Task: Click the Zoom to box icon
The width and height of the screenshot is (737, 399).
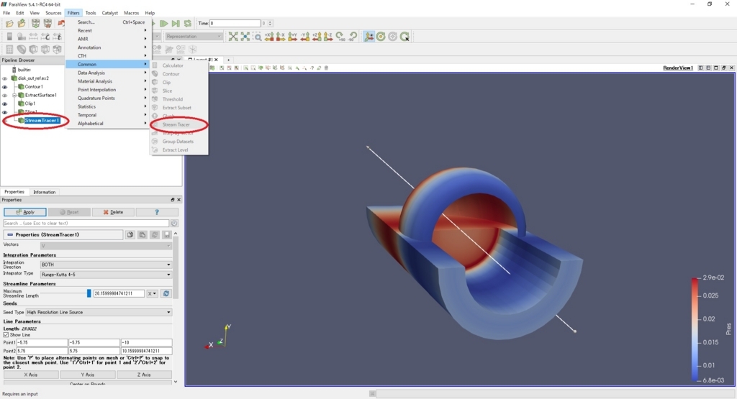Action: (x=257, y=37)
